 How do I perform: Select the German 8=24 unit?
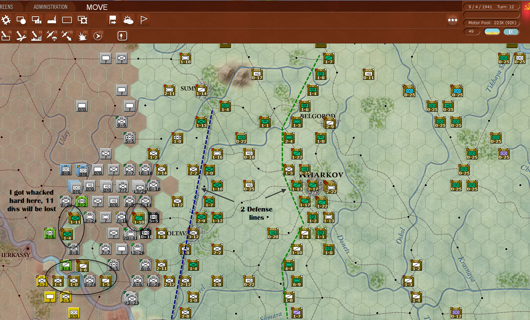pyautogui.click(x=90, y=281)
